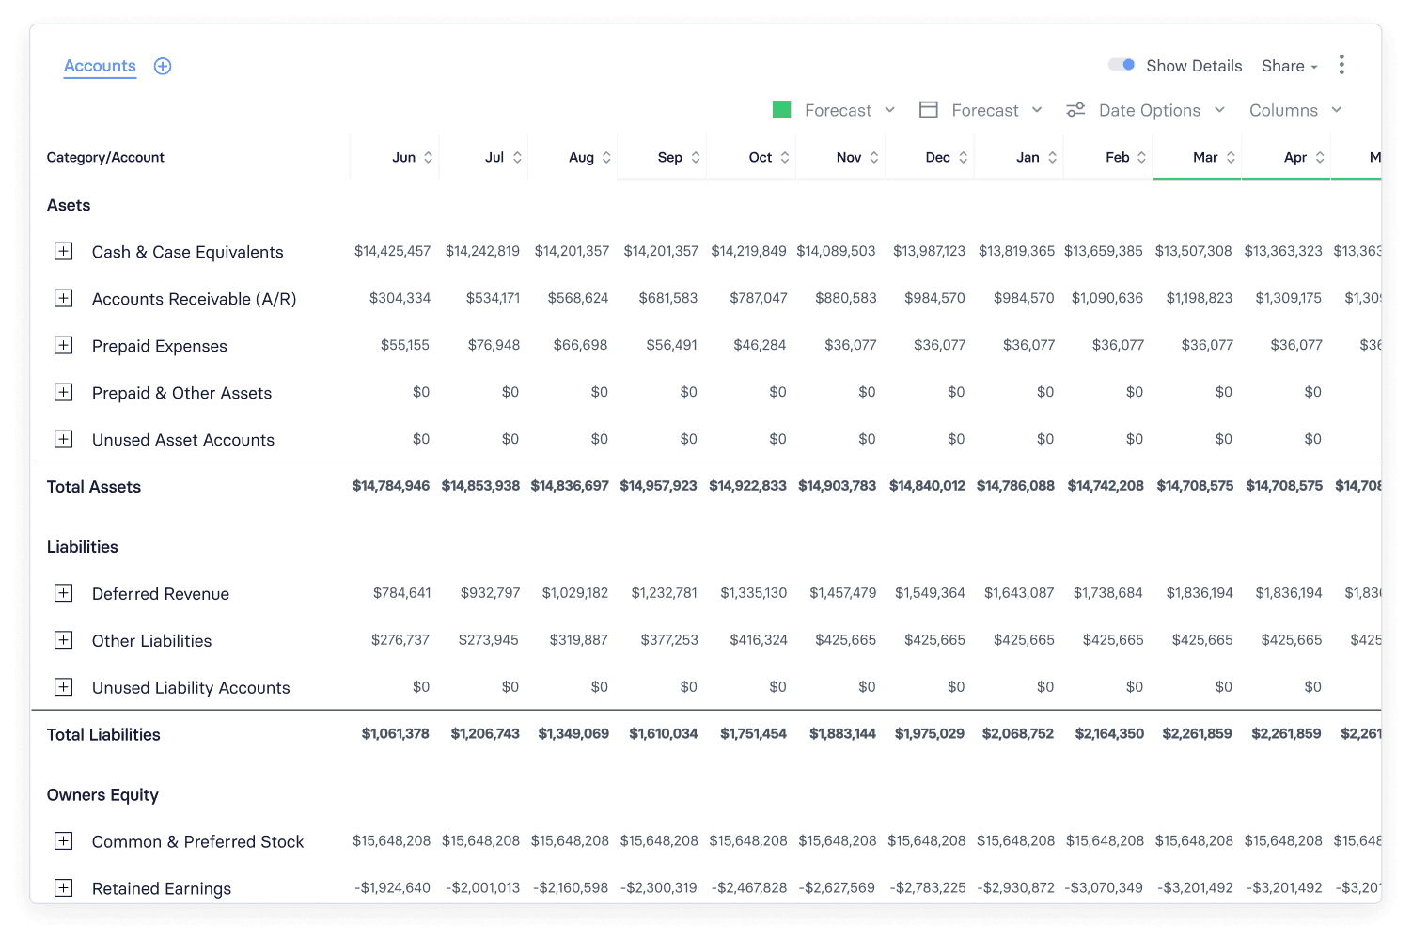
Task: Open the green Forecast scenario dropdown
Action: coord(850,110)
